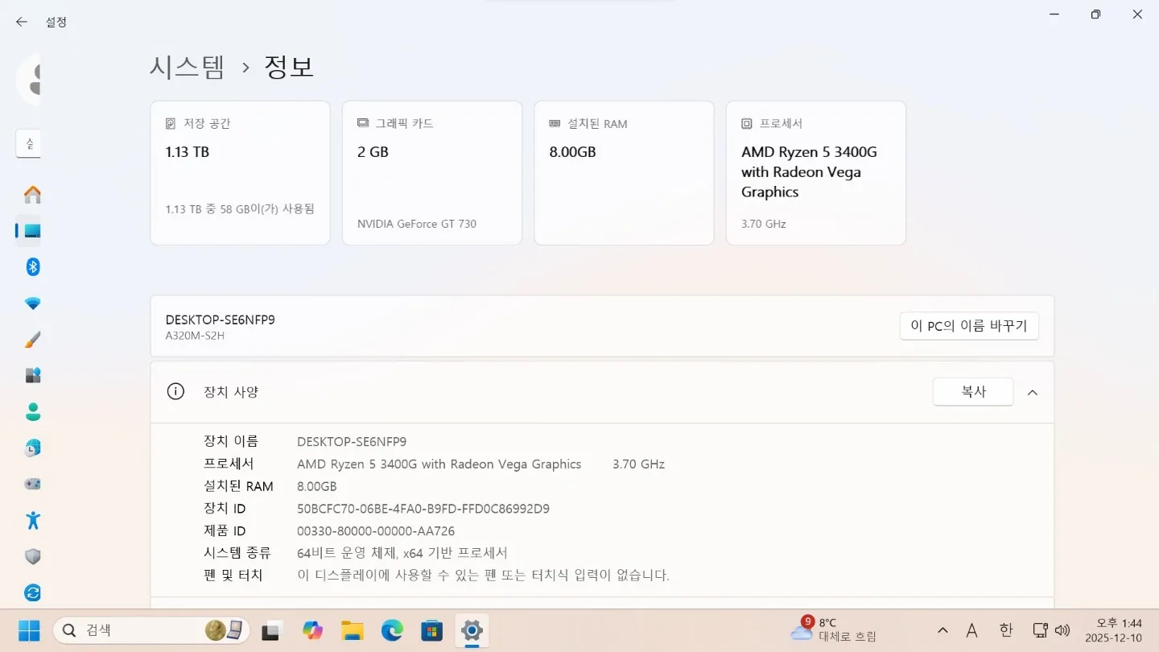Image resolution: width=1159 pixels, height=652 pixels.
Task: Click the settings search box in sidebar
Action: pyautogui.click(x=29, y=144)
